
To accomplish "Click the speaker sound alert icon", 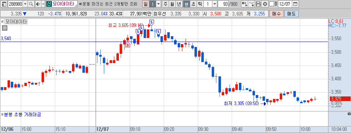I will (38, 4).
